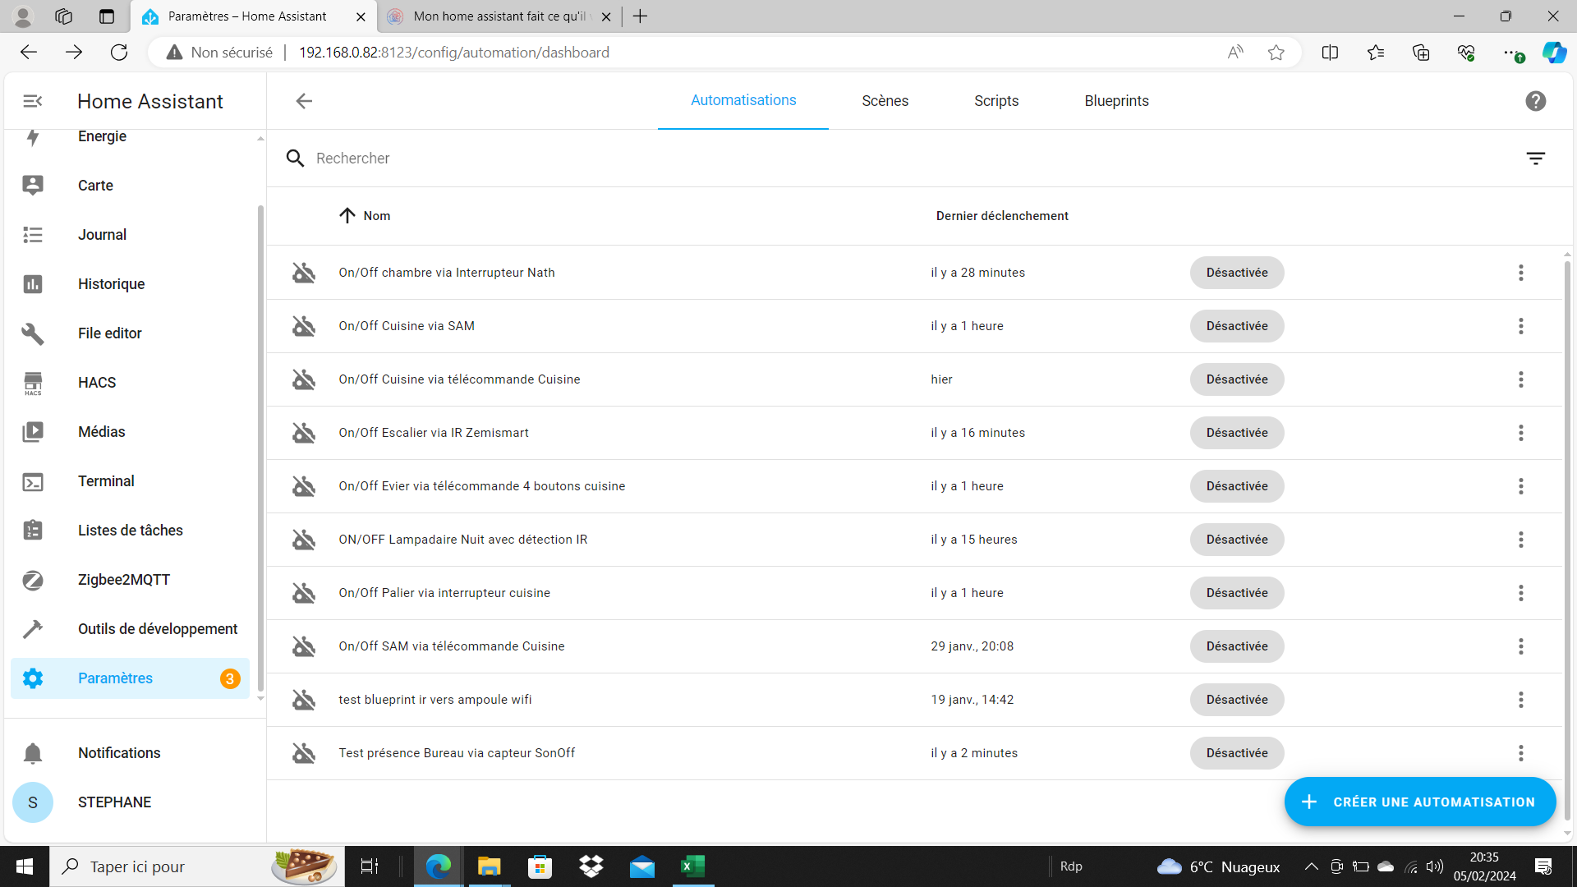
Task: Click disabled icon of On/Off Escalier automation
Action: 304,433
